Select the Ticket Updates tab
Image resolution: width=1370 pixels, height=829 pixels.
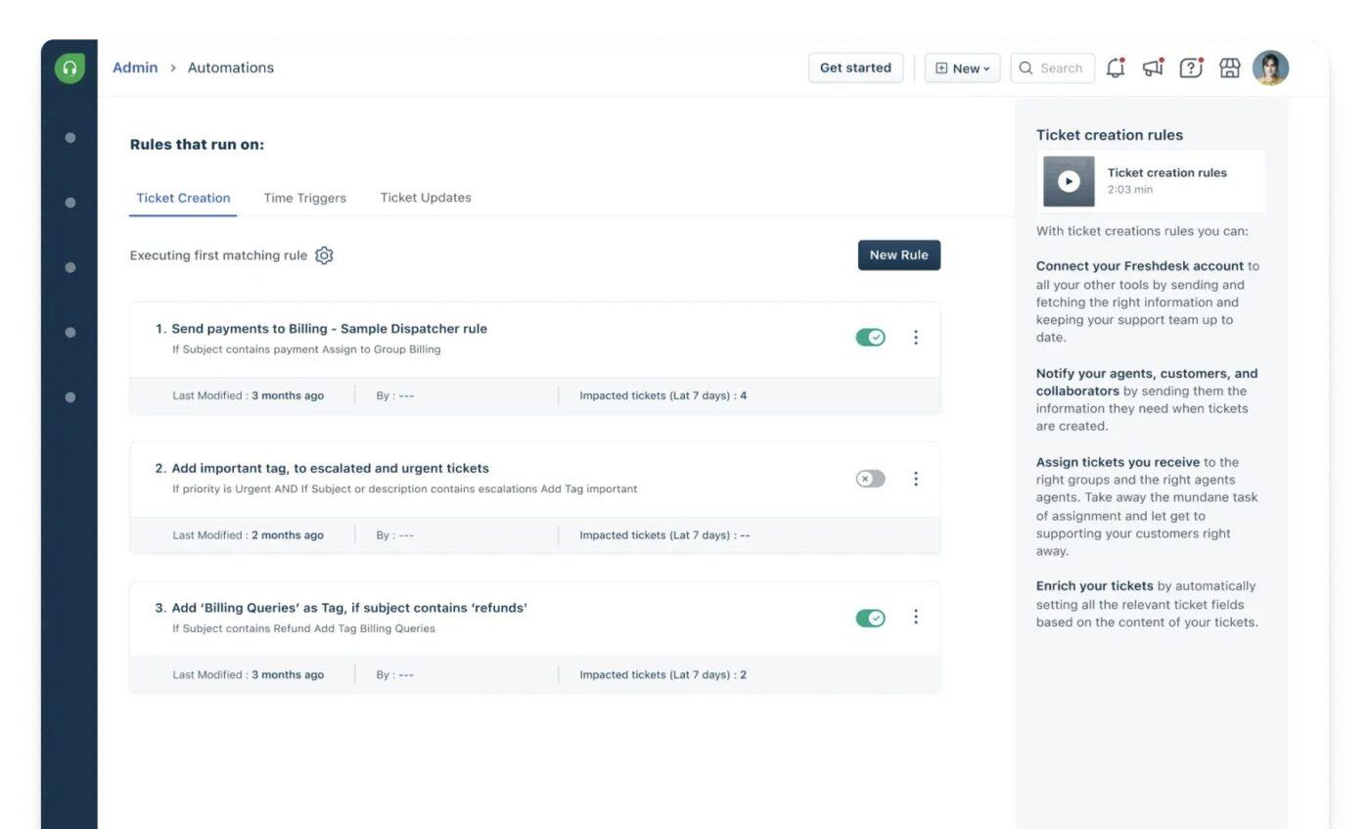click(x=425, y=198)
